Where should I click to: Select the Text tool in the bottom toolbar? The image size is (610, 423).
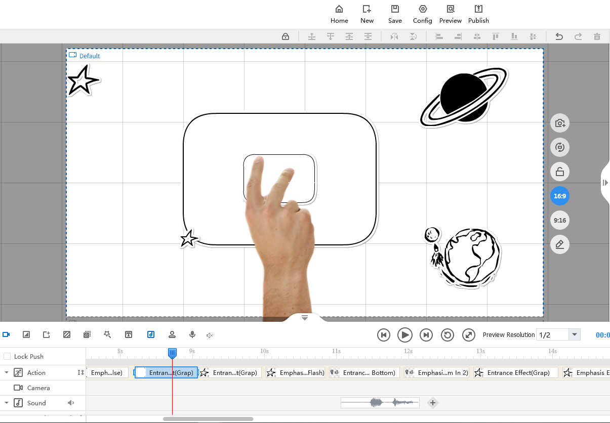click(129, 334)
